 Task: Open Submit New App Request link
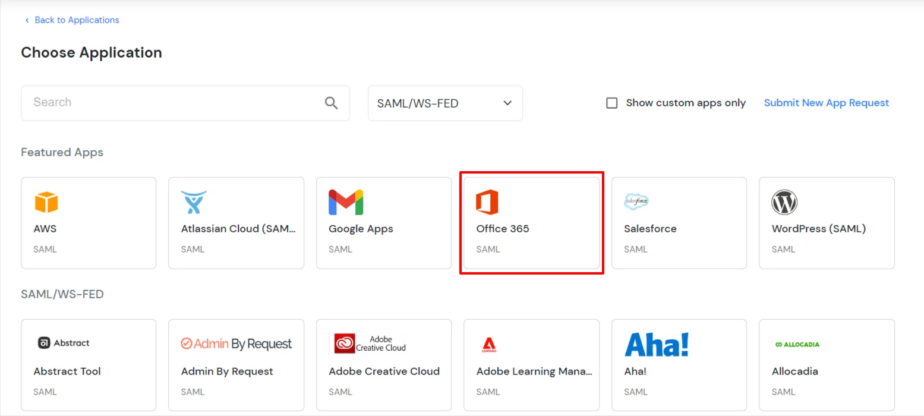[827, 103]
